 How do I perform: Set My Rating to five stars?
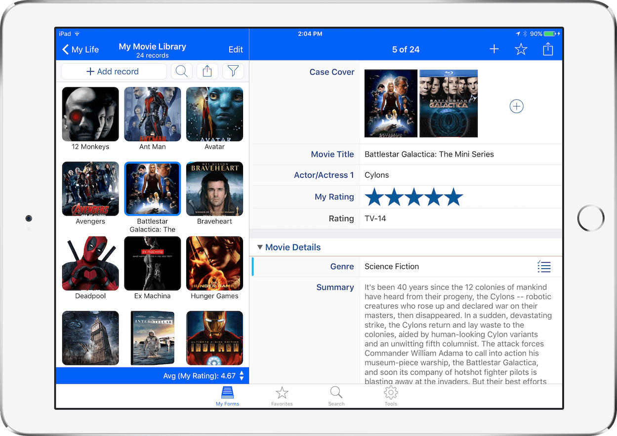(453, 197)
